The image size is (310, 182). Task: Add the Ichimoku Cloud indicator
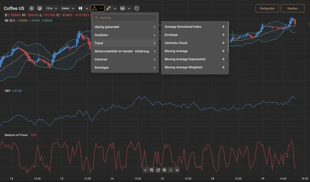click(223, 43)
